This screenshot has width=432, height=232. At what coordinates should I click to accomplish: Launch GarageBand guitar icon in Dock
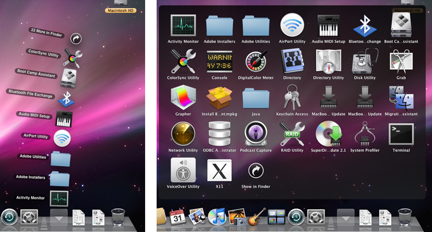pos(257,217)
